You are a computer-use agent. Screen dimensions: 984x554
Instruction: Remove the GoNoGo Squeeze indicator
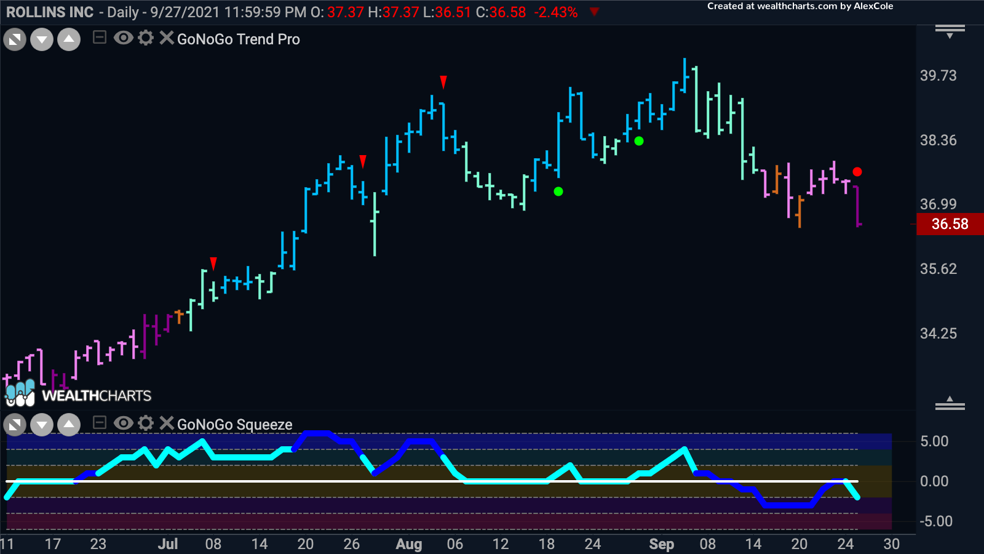167,423
